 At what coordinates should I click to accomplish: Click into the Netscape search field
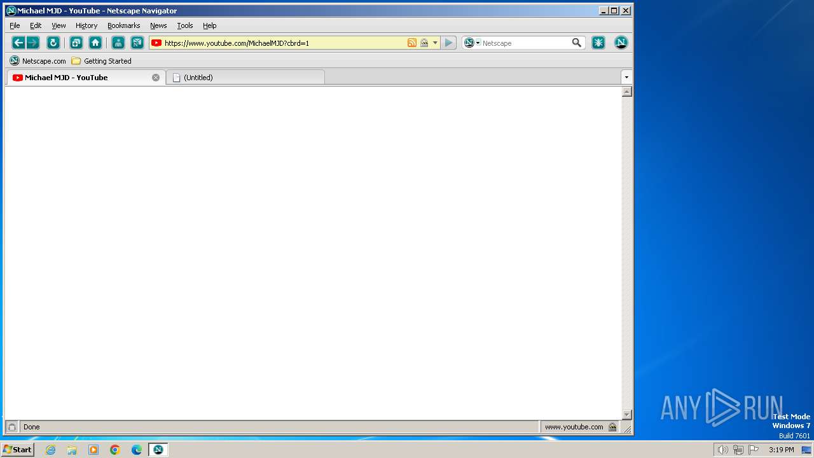click(525, 43)
